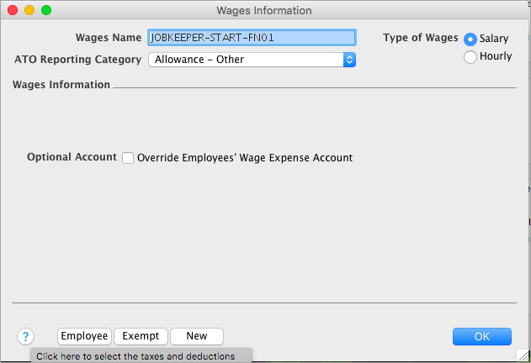Click the Optional Account label
Viewport: 531px width, 363px height.
[x=72, y=157]
